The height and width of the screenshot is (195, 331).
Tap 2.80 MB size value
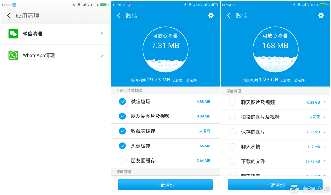click(x=313, y=132)
